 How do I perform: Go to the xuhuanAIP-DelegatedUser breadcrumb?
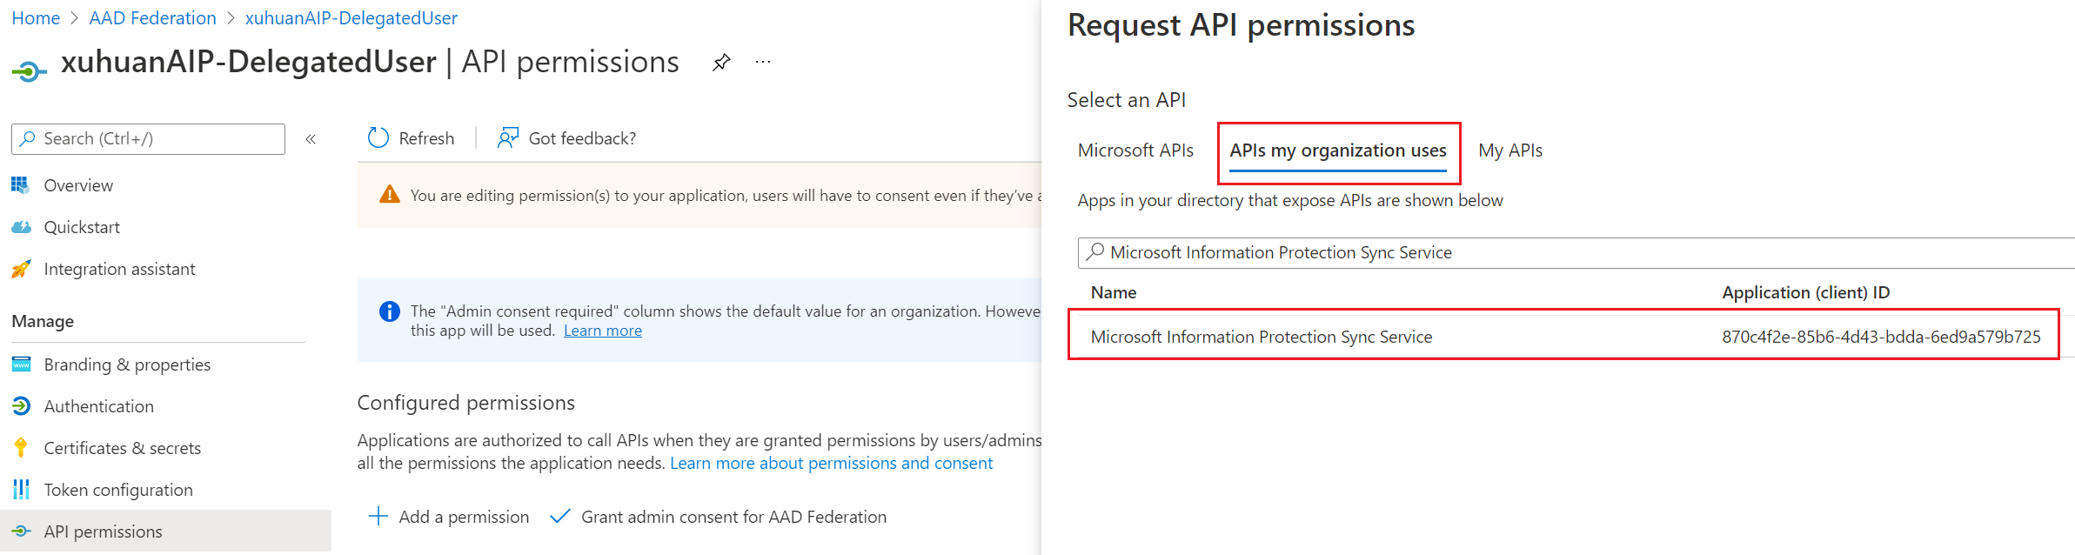click(x=351, y=18)
